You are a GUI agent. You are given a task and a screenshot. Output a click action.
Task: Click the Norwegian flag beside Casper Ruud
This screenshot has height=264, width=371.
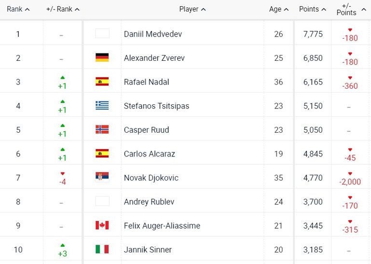[x=102, y=129]
